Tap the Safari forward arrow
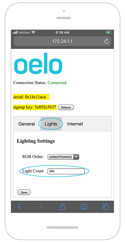Screen dimensions: 125x242 point(41,206)
